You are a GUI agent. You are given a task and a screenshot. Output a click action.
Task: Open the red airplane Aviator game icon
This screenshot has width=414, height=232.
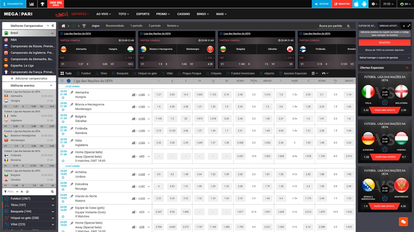[62, 14]
